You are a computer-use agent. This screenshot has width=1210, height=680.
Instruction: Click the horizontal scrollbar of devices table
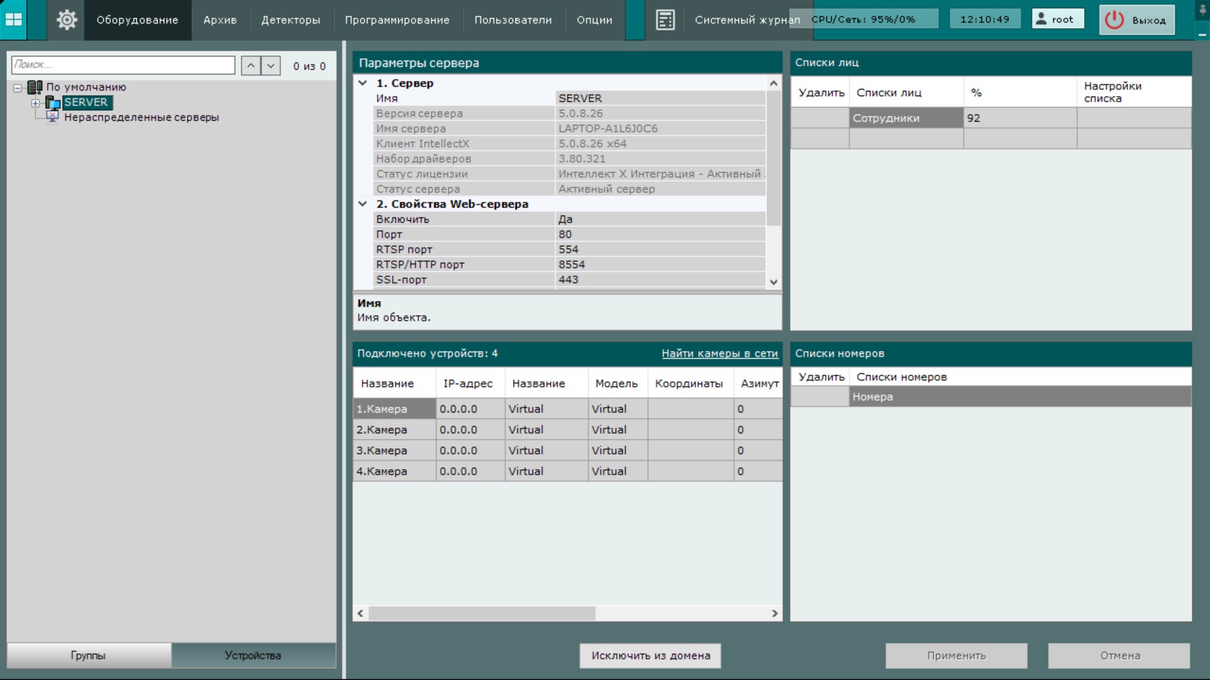pos(482,613)
